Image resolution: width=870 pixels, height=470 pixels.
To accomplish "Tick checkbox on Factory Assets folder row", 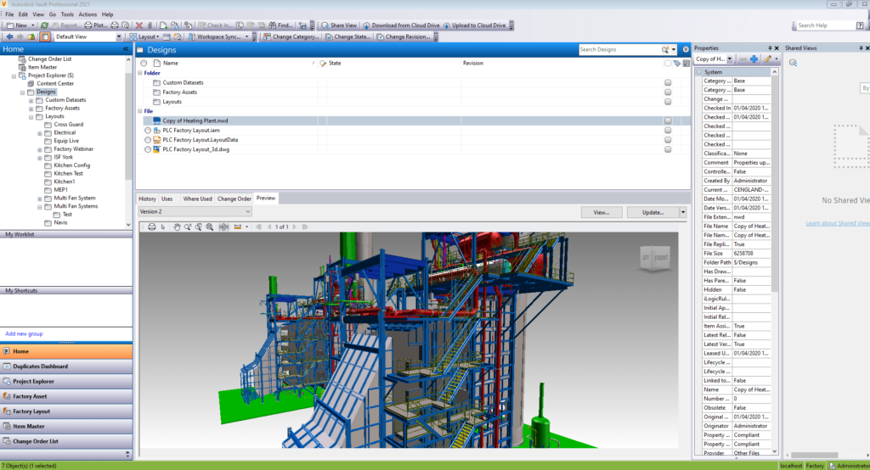I will (668, 92).
